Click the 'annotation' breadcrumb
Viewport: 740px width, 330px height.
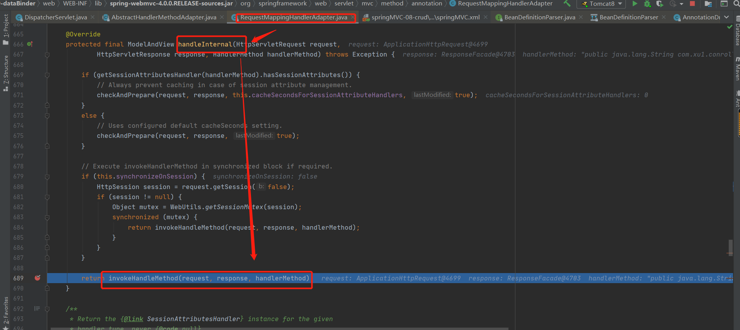[427, 3]
